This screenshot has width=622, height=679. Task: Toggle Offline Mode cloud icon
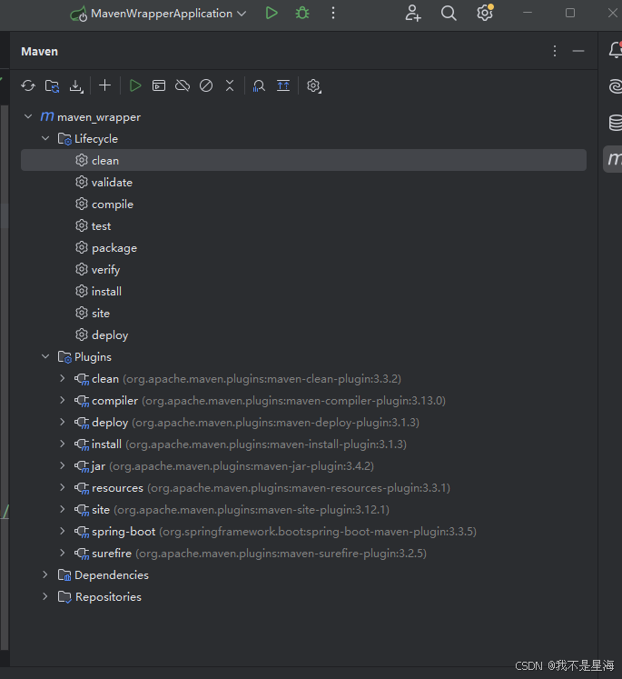point(183,85)
